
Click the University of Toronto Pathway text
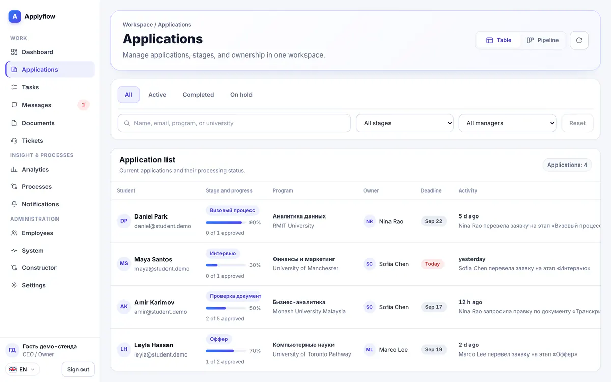click(312, 354)
